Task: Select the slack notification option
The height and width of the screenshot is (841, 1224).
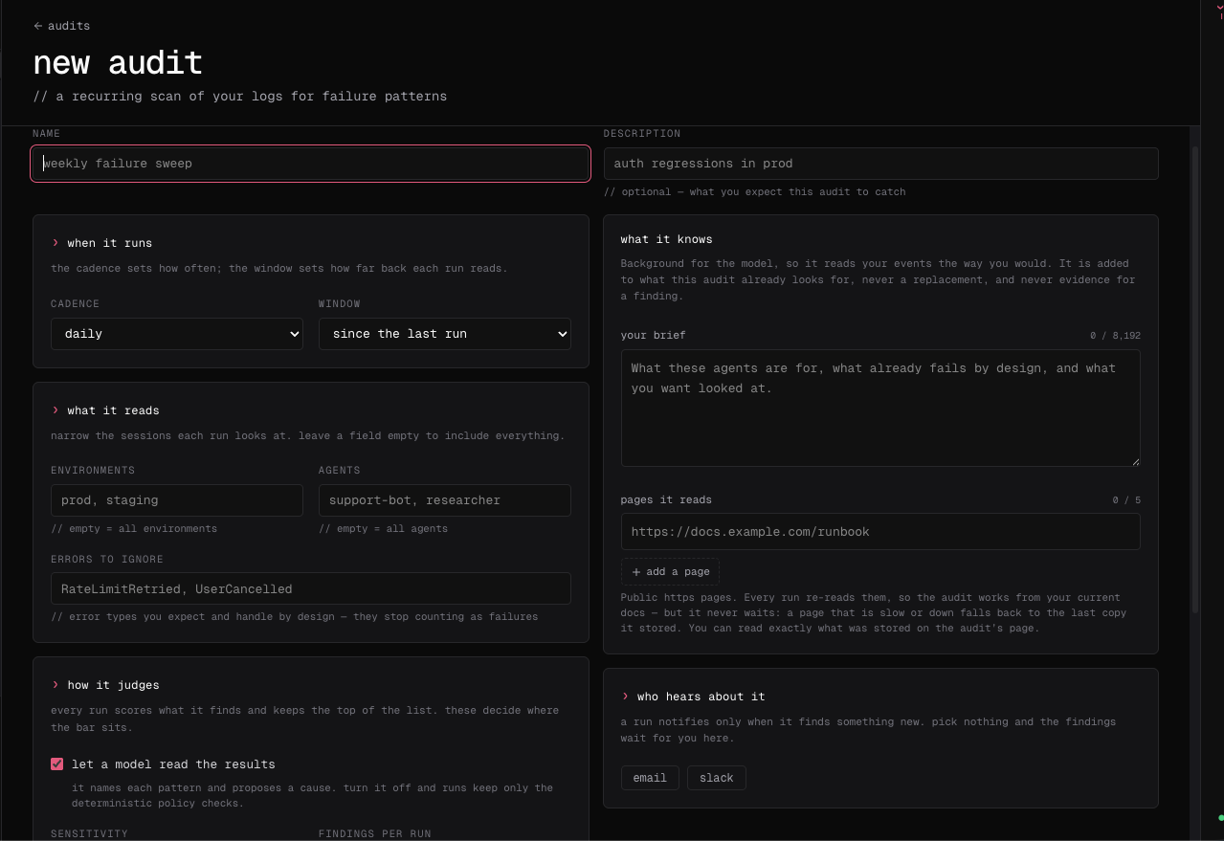Action: (716, 778)
